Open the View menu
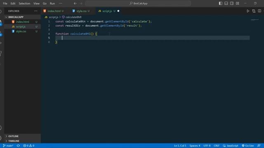264x148 pixels. (36, 3)
